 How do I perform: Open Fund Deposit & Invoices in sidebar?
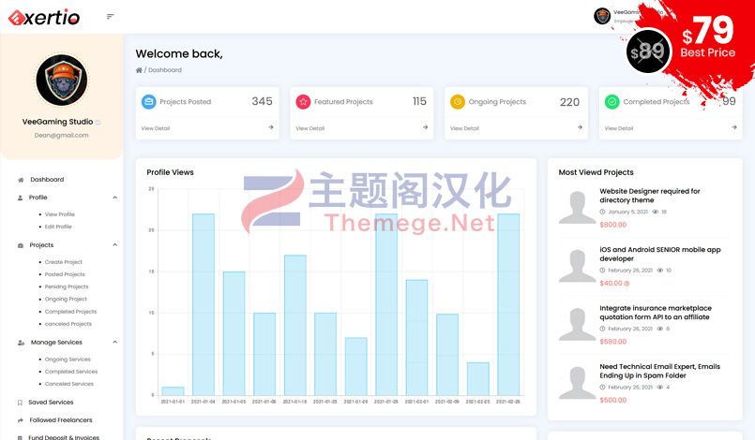pyautogui.click(x=64, y=437)
